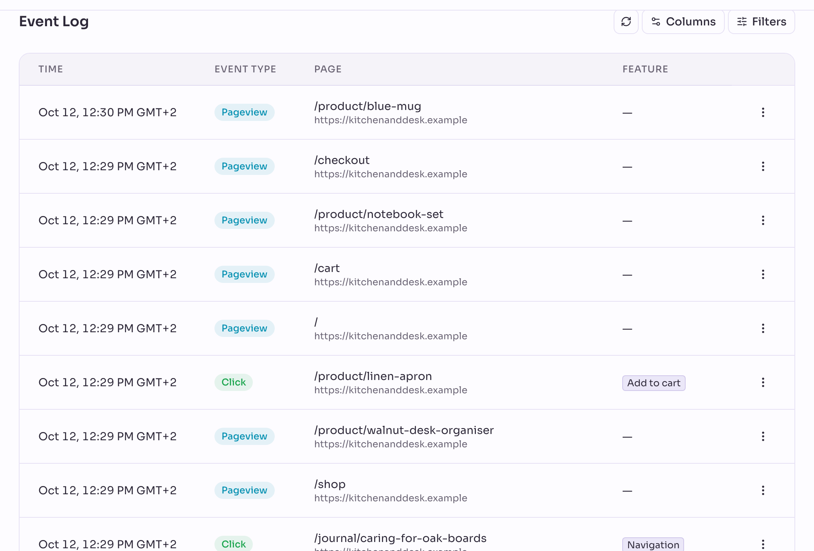The height and width of the screenshot is (551, 814).
Task: Open row menu for /product/linen-apron
Action: (x=763, y=382)
